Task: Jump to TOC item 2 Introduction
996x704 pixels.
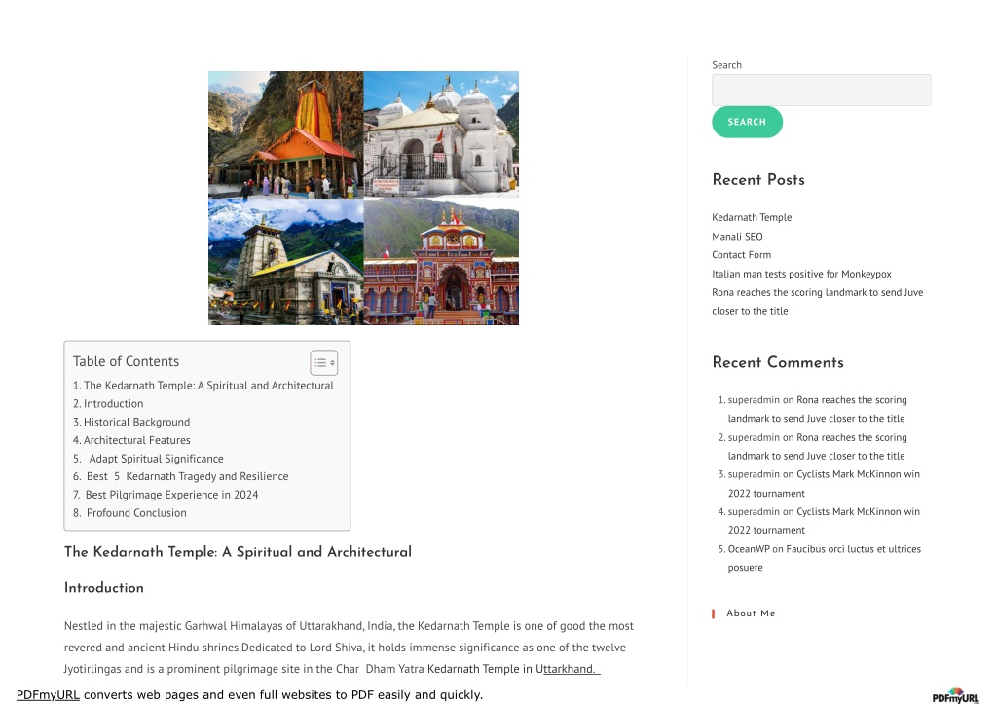Action: [x=108, y=403]
